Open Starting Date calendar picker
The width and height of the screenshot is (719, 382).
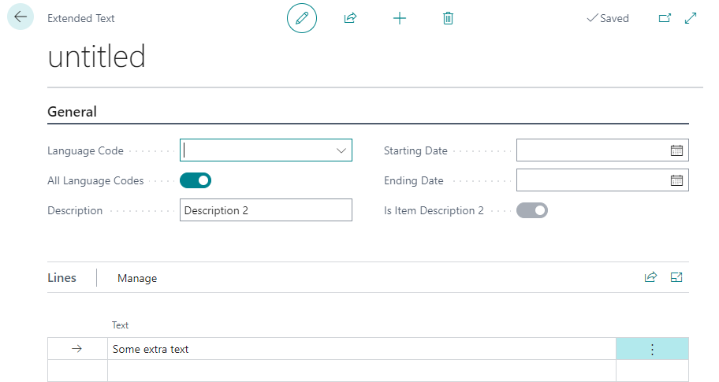point(676,150)
